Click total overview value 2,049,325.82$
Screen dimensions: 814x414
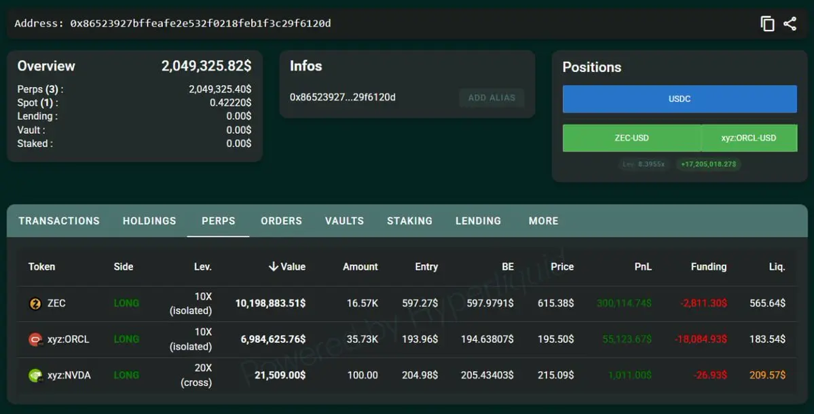[206, 66]
